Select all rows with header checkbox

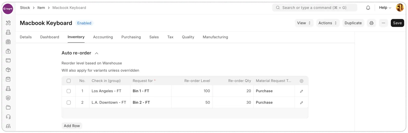(x=69, y=81)
